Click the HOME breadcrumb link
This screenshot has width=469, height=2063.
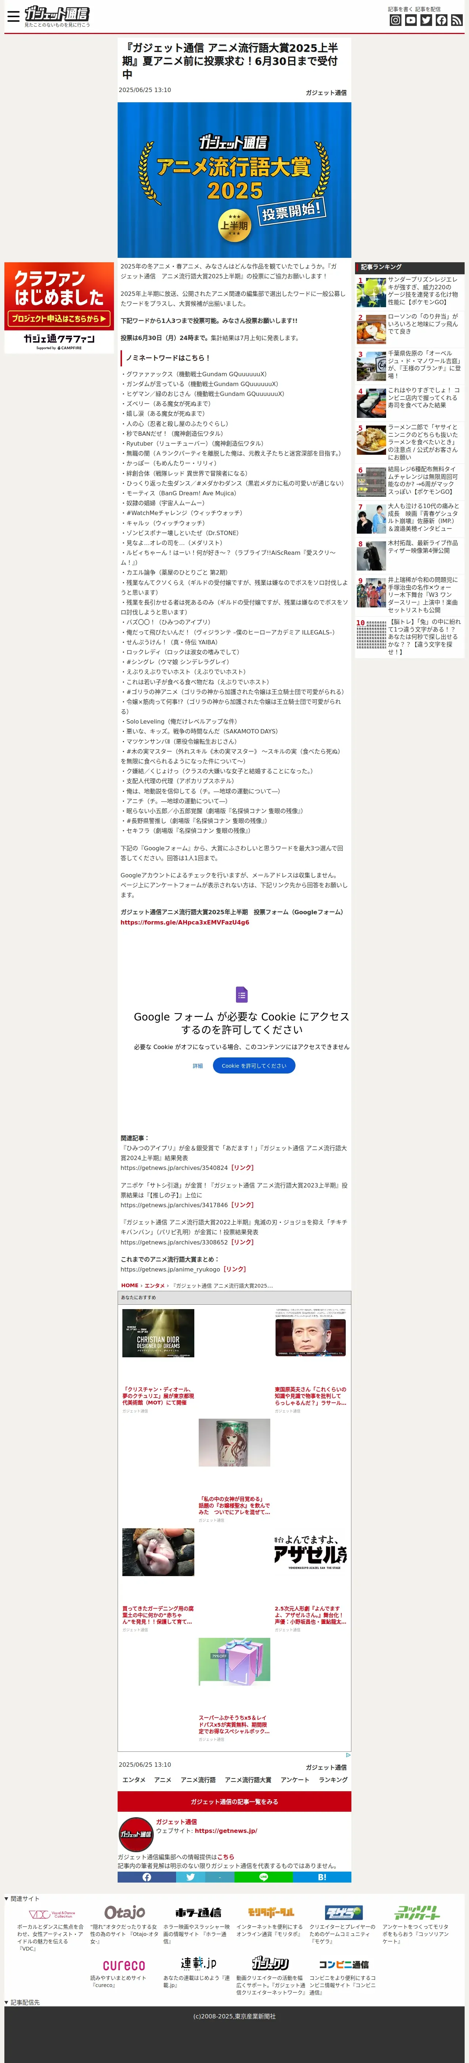130,1285
